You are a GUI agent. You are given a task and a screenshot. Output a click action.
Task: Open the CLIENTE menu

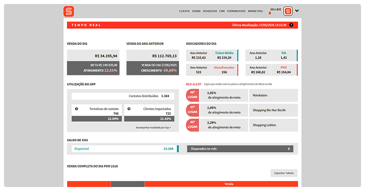click(x=184, y=11)
